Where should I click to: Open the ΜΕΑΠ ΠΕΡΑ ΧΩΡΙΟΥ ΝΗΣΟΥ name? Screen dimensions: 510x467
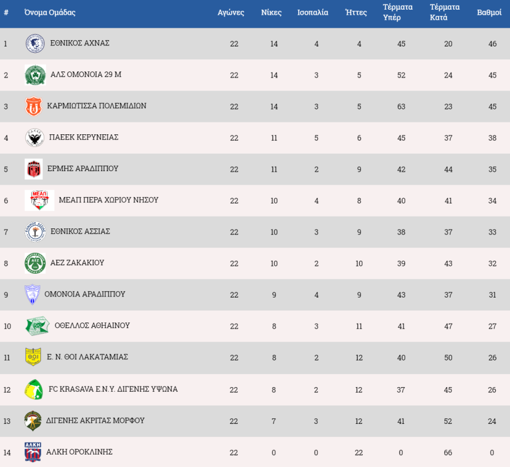tap(109, 200)
